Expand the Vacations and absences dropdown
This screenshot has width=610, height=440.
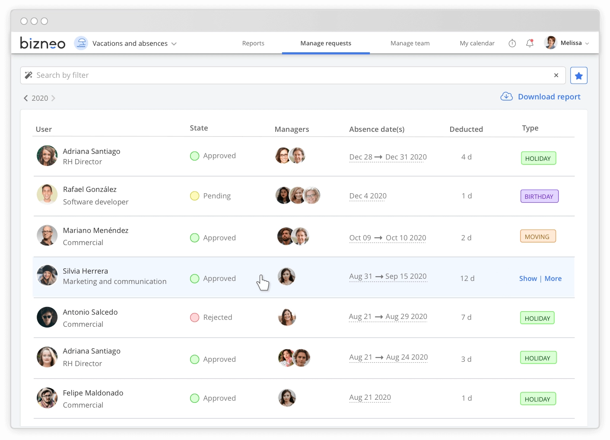[x=174, y=44]
